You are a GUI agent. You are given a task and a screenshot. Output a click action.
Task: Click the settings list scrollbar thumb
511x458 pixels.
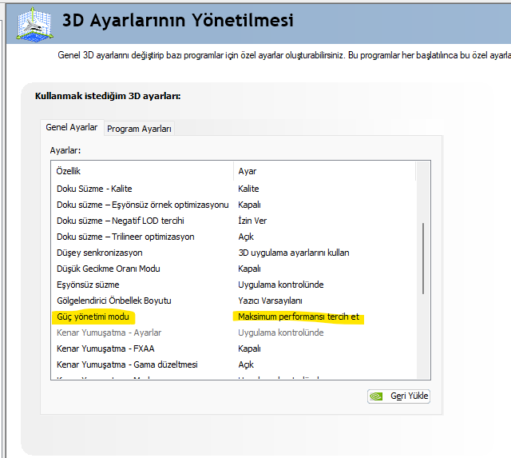point(423,258)
